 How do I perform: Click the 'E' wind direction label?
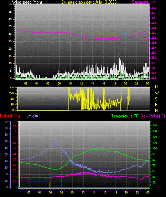click(156, 104)
